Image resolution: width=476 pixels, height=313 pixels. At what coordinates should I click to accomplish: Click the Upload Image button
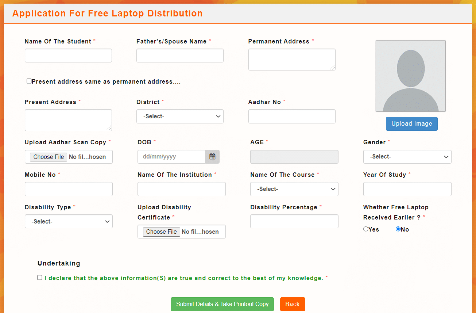(411, 123)
